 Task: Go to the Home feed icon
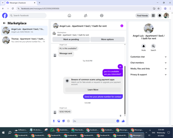point(69,16)
